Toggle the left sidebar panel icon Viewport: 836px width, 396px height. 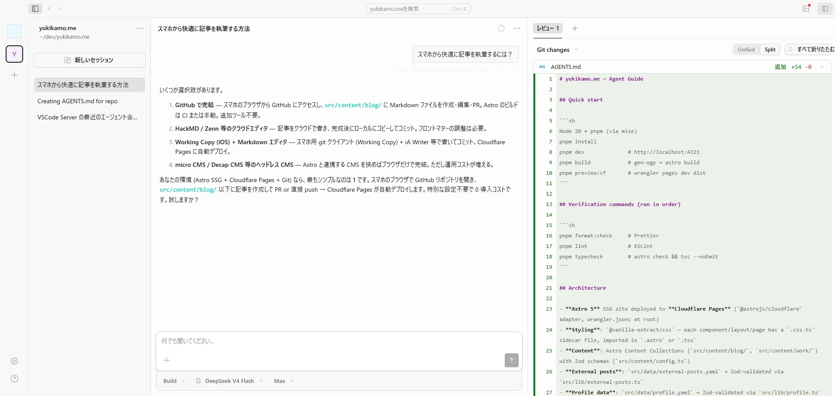point(36,9)
